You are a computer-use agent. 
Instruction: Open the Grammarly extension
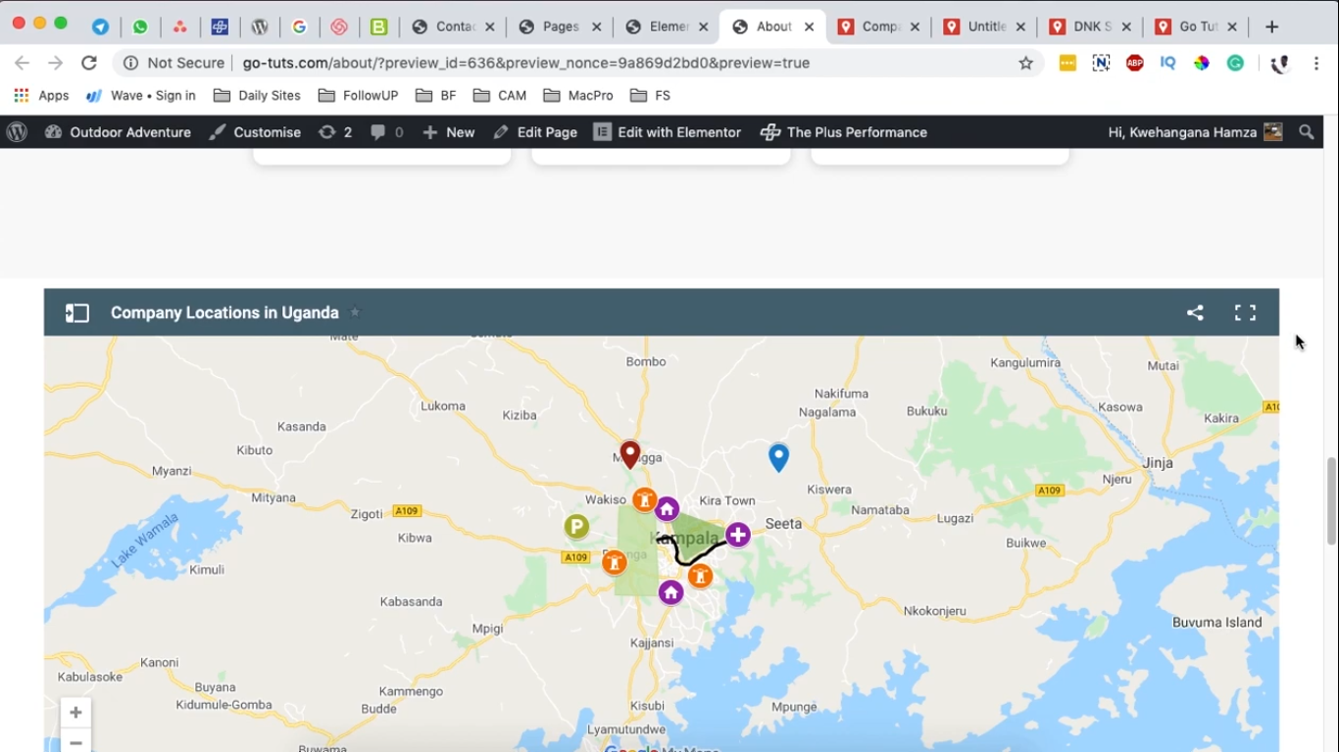[1235, 63]
